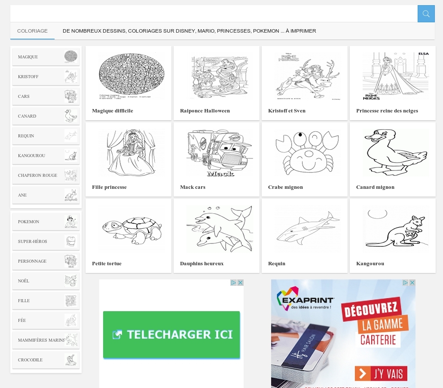This screenshot has height=388, width=443.
Task: Click the crocodile icon beside CROCODILE
Action: 70,360
